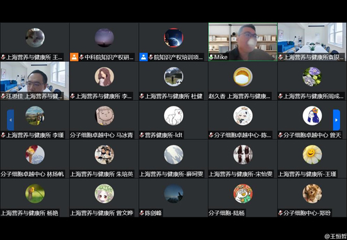Select the 汪思佳 video tile
This screenshot has width=347, height=240.
click(x=35, y=81)
